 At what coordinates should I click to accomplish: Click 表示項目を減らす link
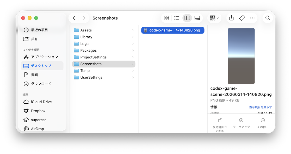point(260,107)
